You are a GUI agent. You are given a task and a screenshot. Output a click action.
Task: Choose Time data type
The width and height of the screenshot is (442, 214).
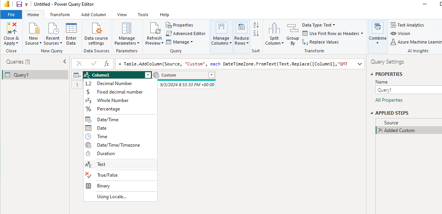[120, 137]
